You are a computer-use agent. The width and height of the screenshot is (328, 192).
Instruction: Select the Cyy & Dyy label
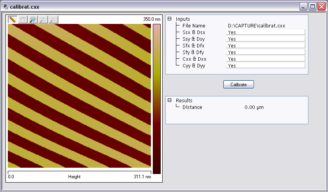(x=194, y=66)
